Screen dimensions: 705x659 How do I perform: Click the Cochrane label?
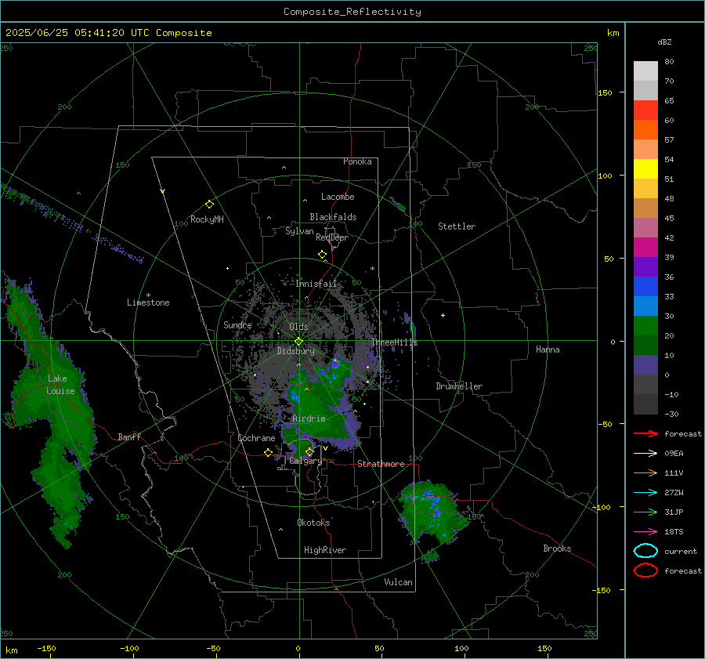(x=256, y=438)
